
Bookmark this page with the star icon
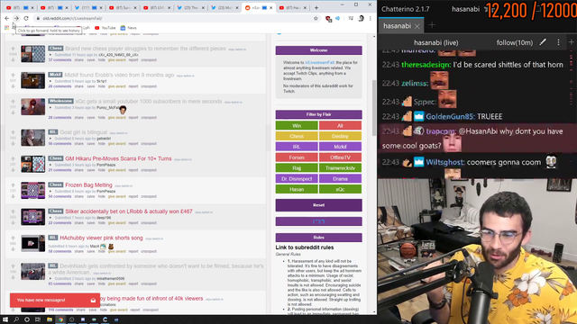pos(316,18)
